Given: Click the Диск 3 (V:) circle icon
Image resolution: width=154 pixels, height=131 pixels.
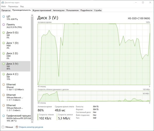Looking at the screenshot, I should [x=4, y=64].
